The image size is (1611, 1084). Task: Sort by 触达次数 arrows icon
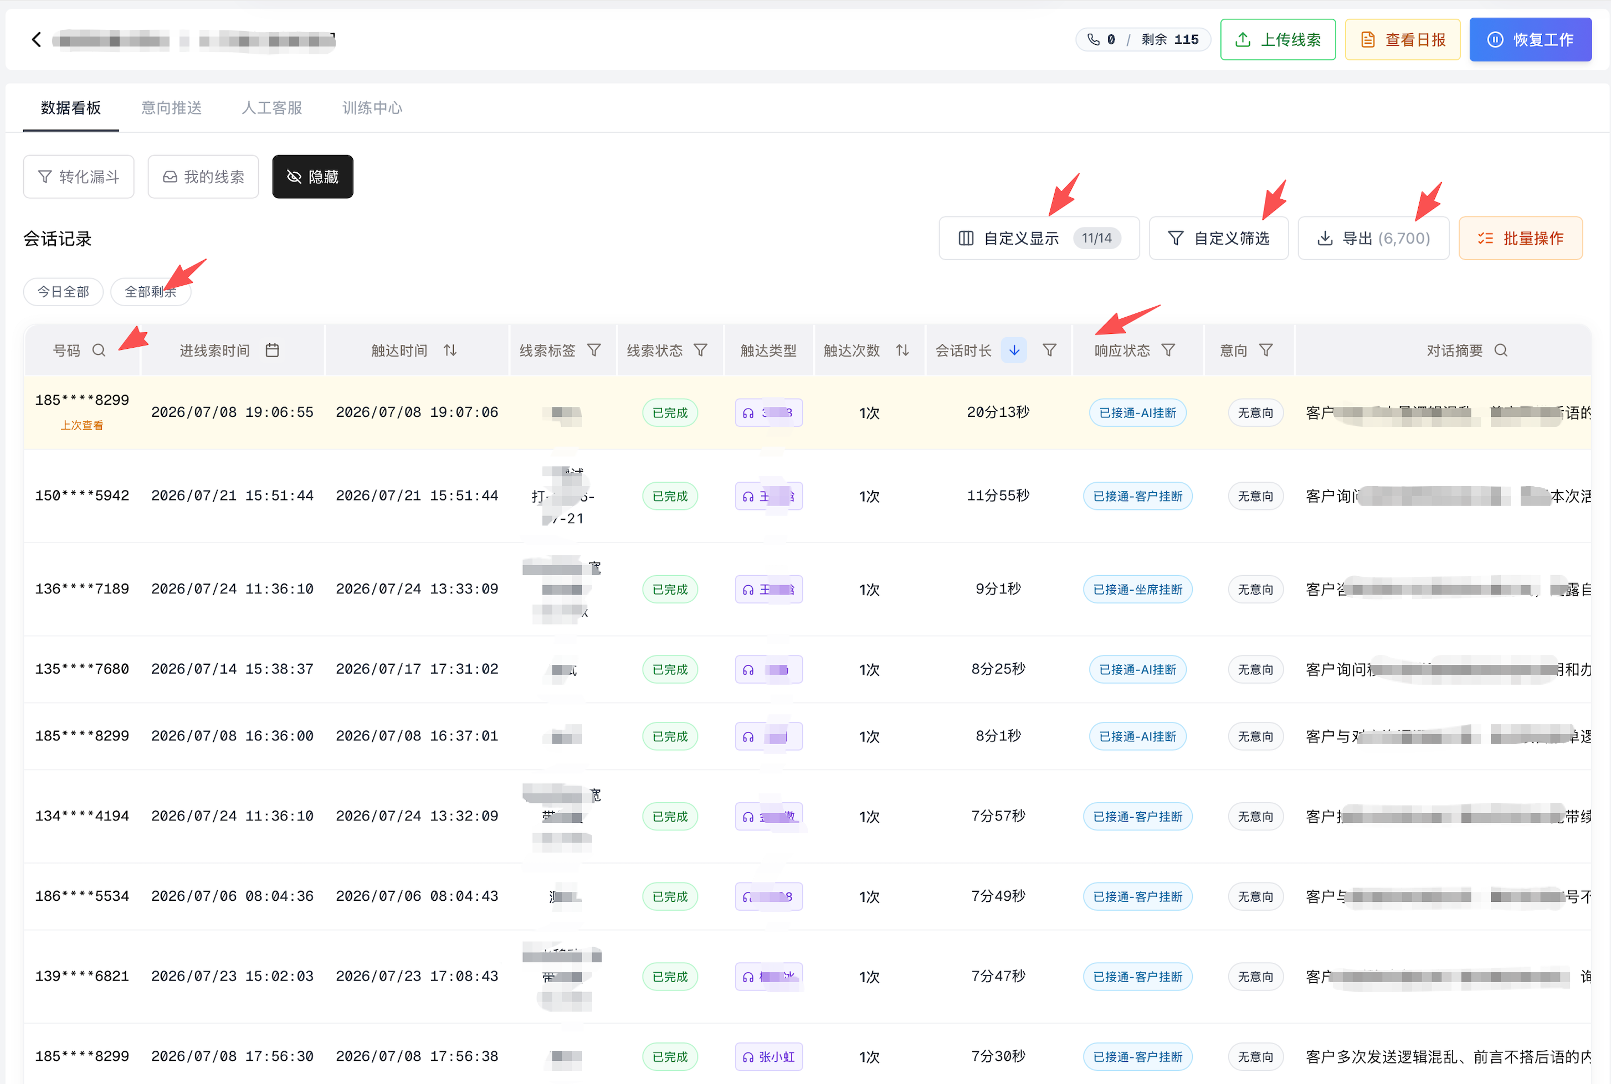pyautogui.click(x=902, y=350)
